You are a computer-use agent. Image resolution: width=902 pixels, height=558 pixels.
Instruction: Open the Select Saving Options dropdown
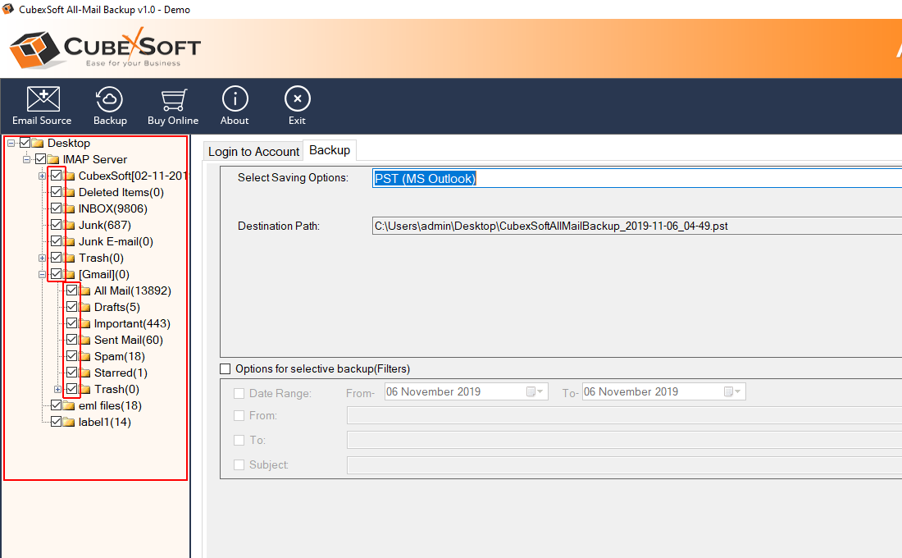[x=635, y=178]
